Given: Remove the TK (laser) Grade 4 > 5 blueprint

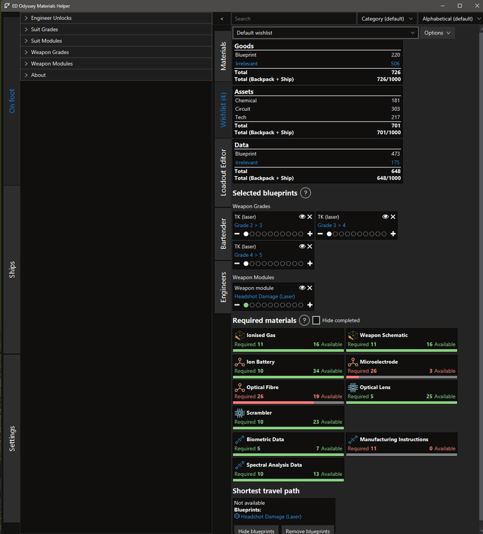Looking at the screenshot, I should click(x=310, y=246).
